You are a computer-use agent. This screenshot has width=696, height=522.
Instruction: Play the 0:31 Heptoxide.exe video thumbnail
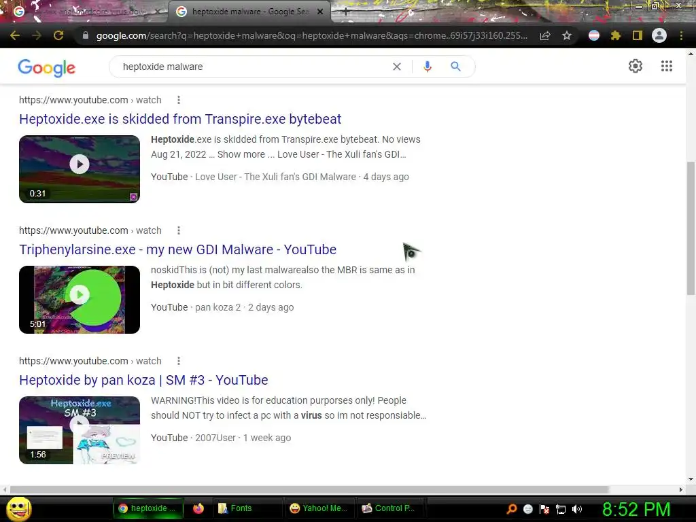click(x=80, y=169)
